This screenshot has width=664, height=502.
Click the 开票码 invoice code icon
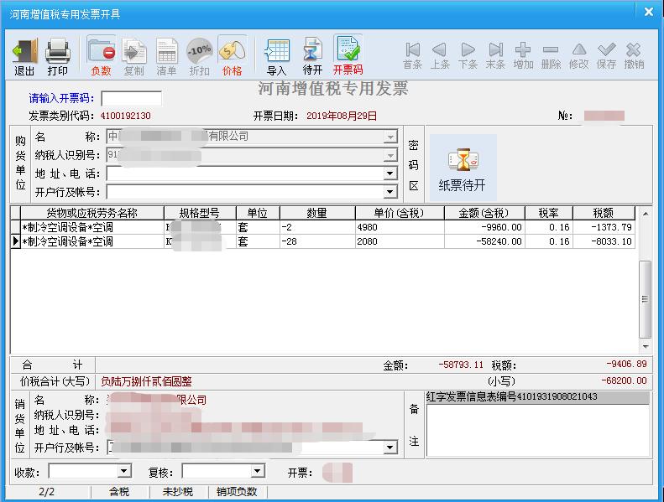(x=348, y=56)
